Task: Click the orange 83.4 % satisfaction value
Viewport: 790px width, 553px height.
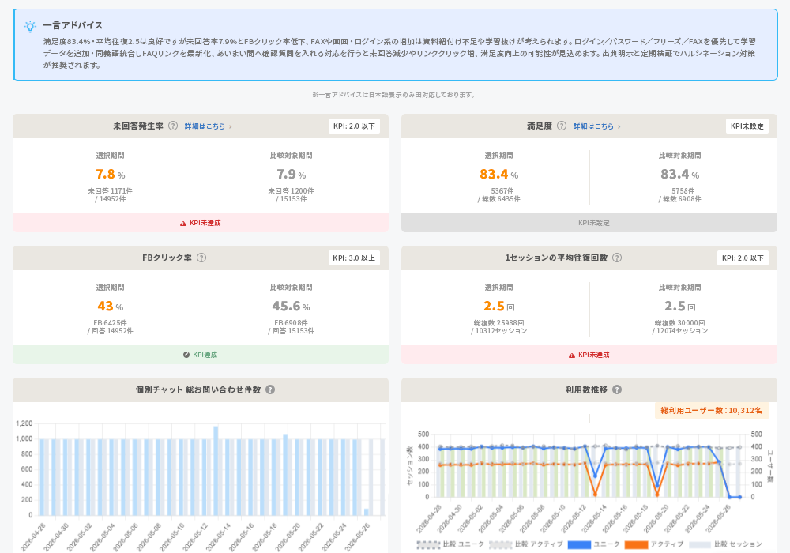Action: pyautogui.click(x=498, y=175)
